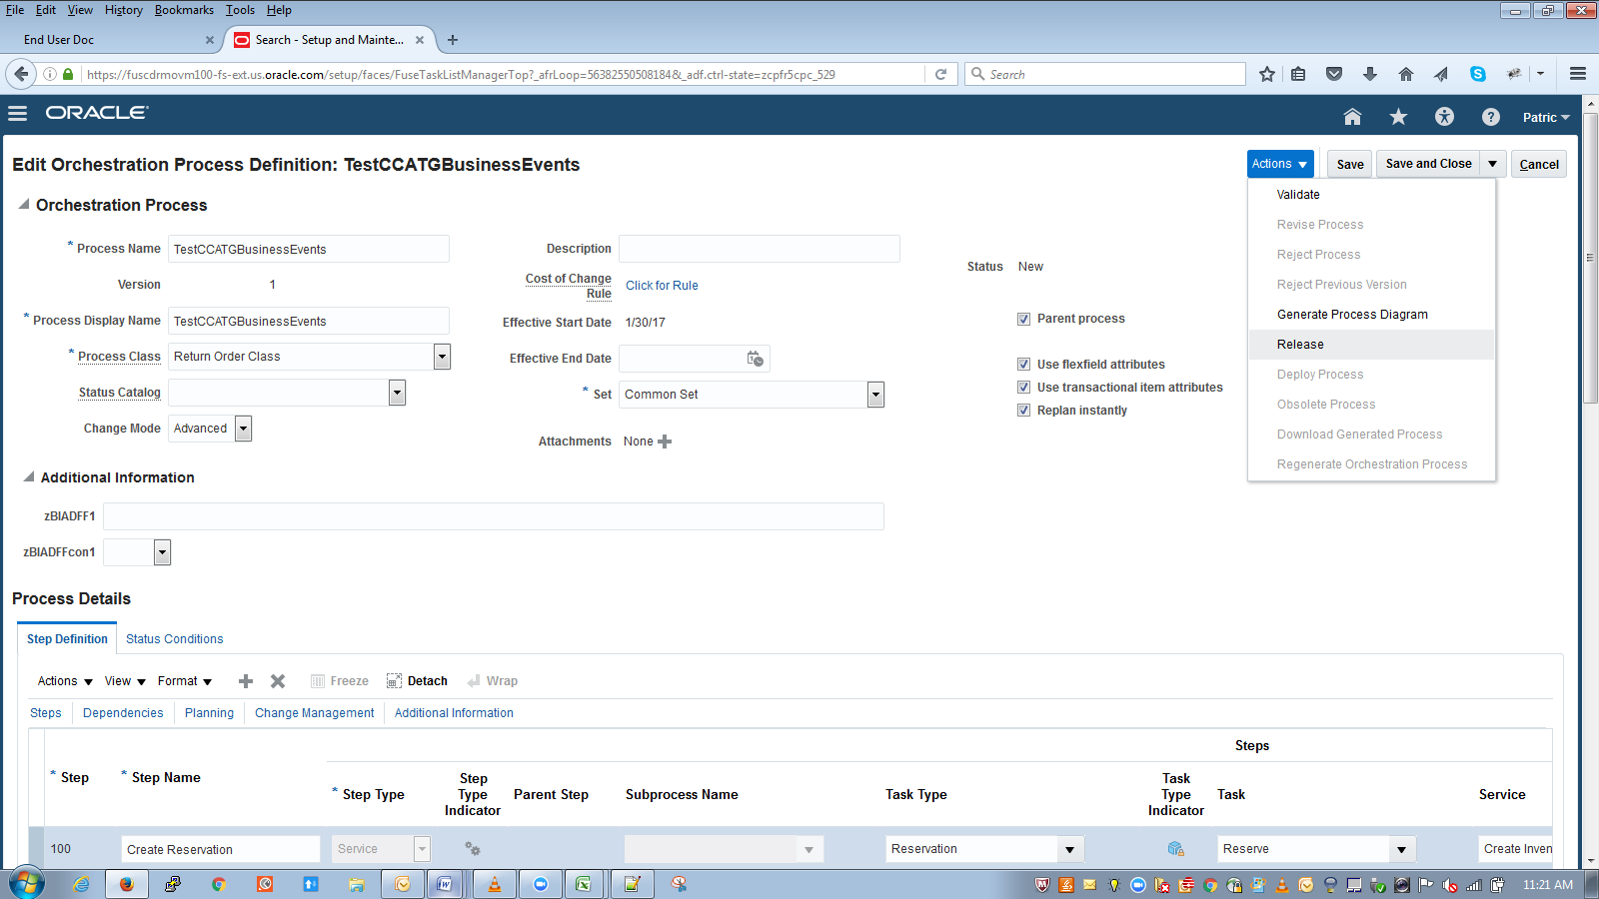Choose Release from the Actions menu
The width and height of the screenshot is (1599, 899).
pos(1300,345)
